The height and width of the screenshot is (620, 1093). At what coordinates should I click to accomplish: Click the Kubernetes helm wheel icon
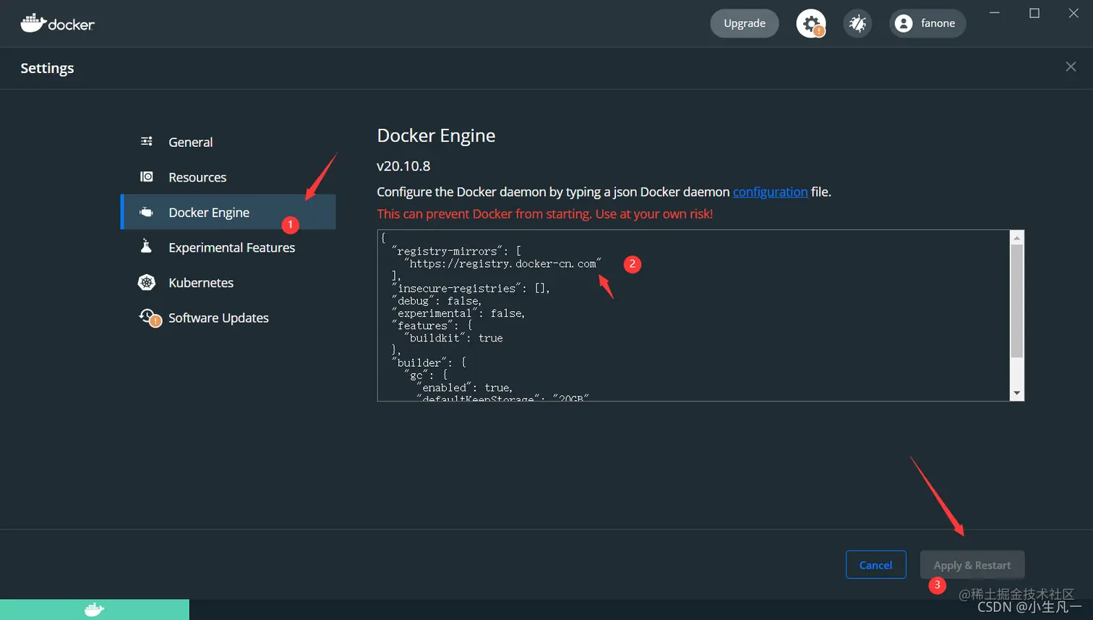tap(147, 282)
